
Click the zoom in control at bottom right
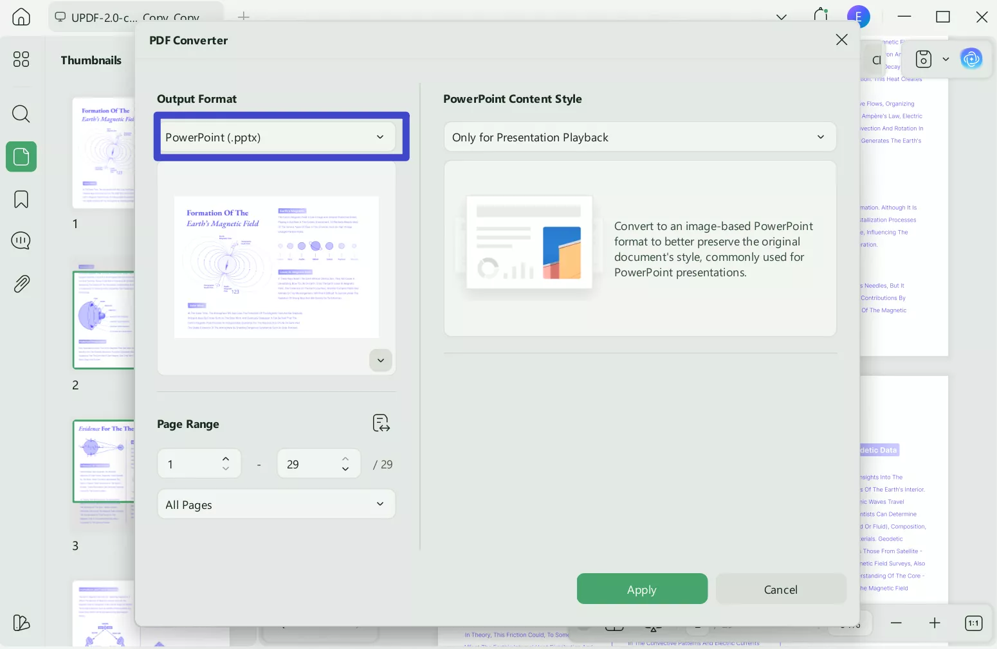[x=935, y=623]
